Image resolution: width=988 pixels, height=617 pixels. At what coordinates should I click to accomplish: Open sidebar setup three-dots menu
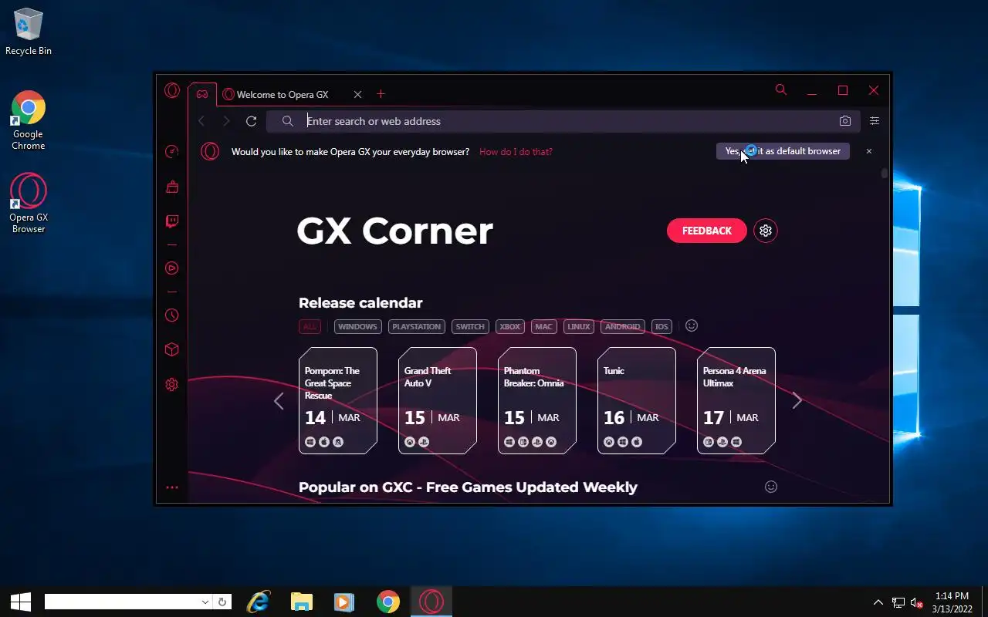tap(172, 487)
